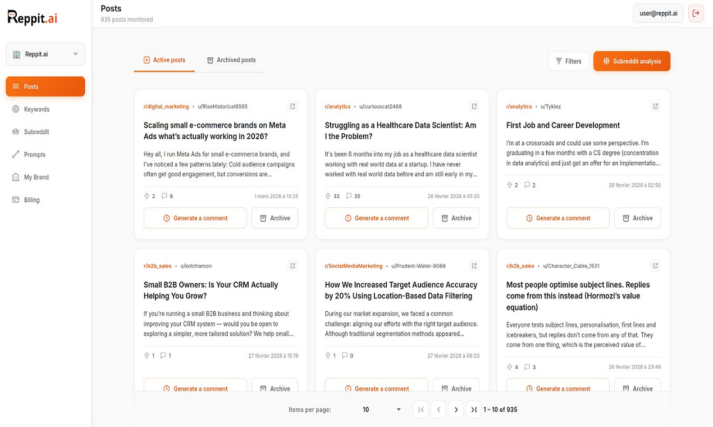Generate a comment for the First Job post

pyautogui.click(x=557, y=218)
